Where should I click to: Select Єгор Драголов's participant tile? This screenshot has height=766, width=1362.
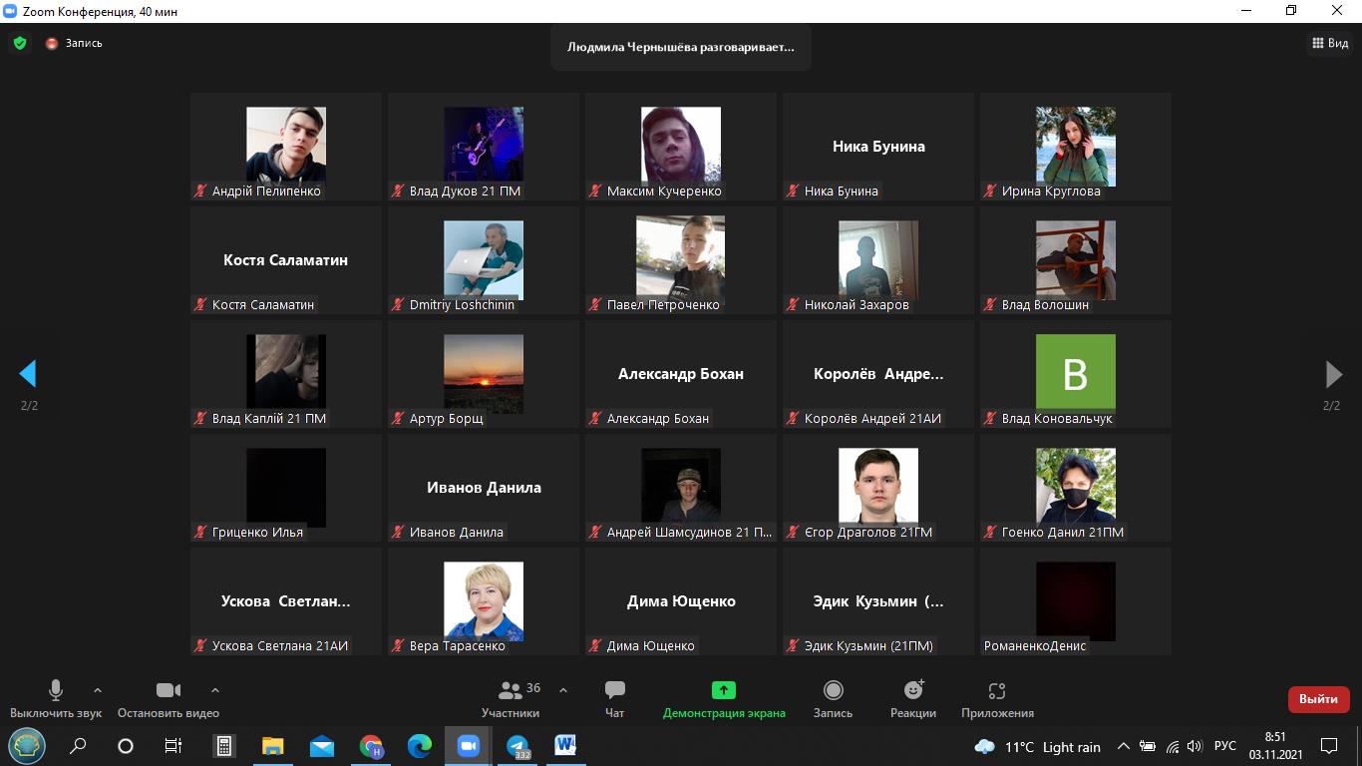(877, 487)
